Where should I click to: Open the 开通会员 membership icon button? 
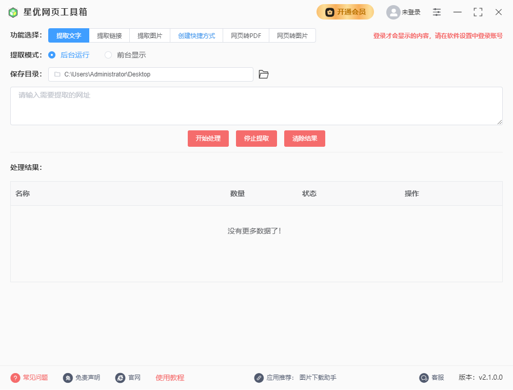[329, 11]
